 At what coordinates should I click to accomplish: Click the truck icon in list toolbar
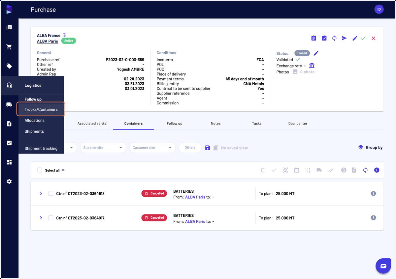click(319, 170)
